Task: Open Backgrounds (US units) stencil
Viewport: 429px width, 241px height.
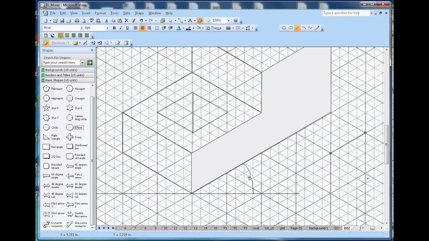Action: tap(68, 70)
